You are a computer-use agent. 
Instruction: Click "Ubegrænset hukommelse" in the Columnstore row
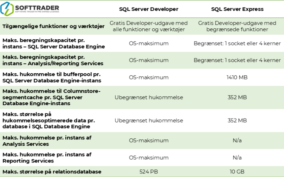coord(149,97)
